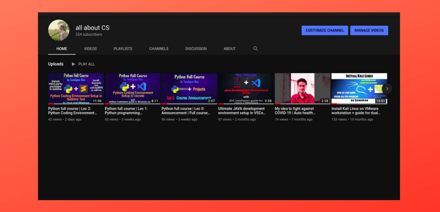Go to the Channels tab
The width and height of the screenshot is (440, 212).
coord(159,49)
